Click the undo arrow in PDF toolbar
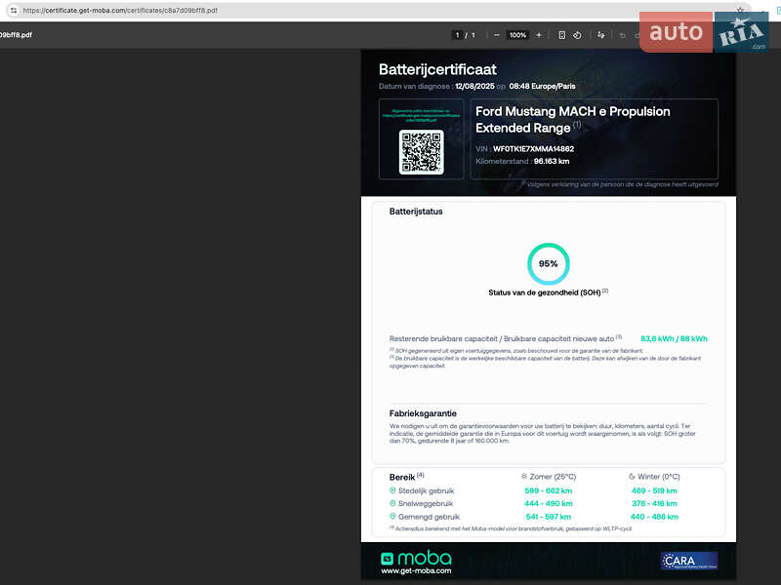The image size is (781, 585). pos(623,35)
